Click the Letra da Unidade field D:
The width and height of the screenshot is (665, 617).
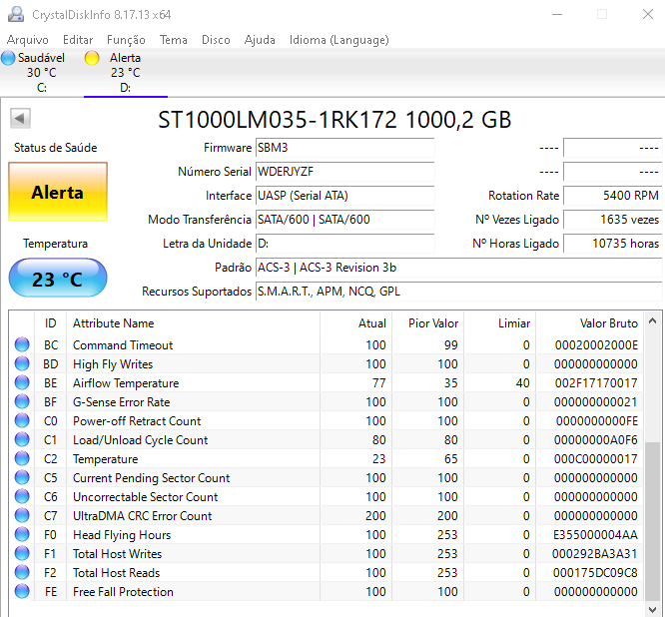(x=344, y=244)
